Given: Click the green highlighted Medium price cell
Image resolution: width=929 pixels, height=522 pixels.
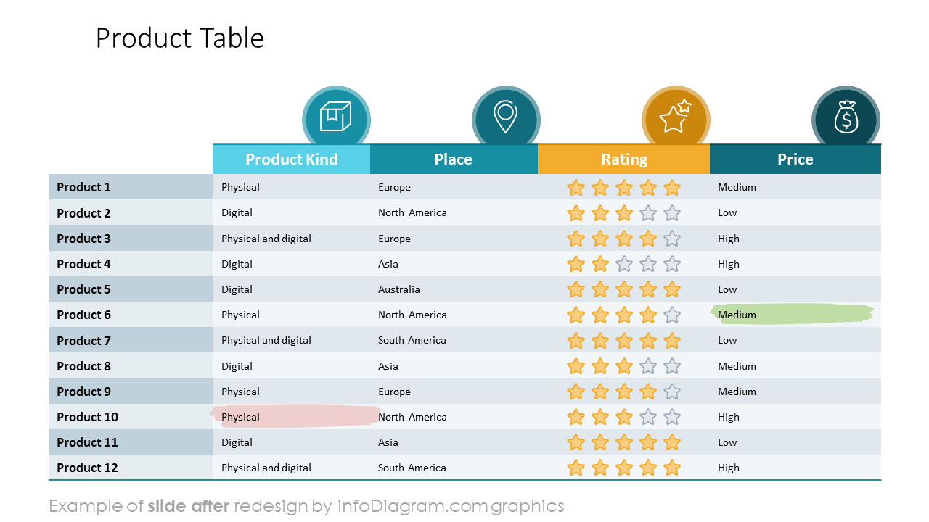Looking at the screenshot, I should click(737, 315).
